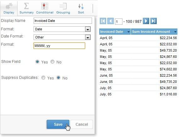Open the Sort arrow icon
The width and height of the screenshot is (179, 137).
click(x=81, y=6)
